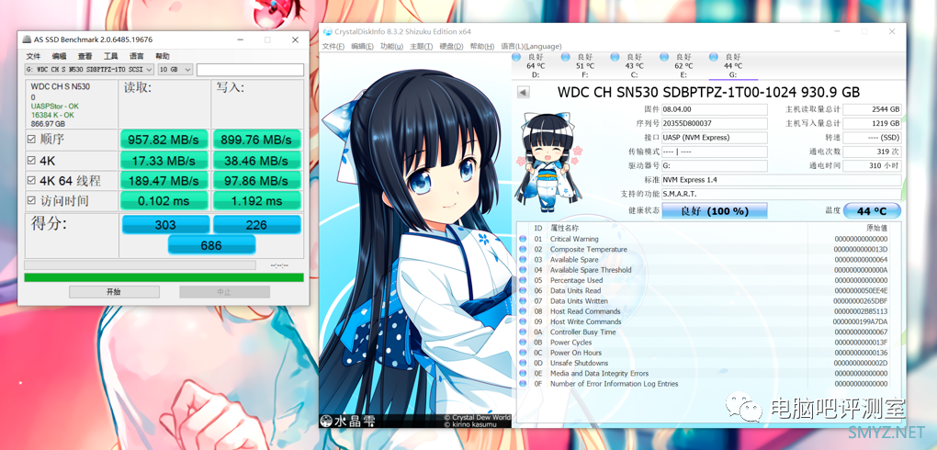The image size is (937, 450).
Task: Open the drive selection dropdown in AS SSD
Action: (x=89, y=69)
